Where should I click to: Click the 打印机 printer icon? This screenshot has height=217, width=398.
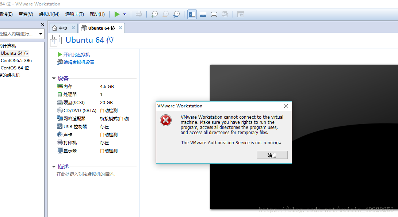click(x=60, y=142)
